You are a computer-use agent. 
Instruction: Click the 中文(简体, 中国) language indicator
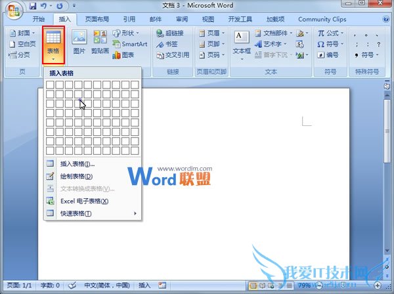tap(107, 285)
